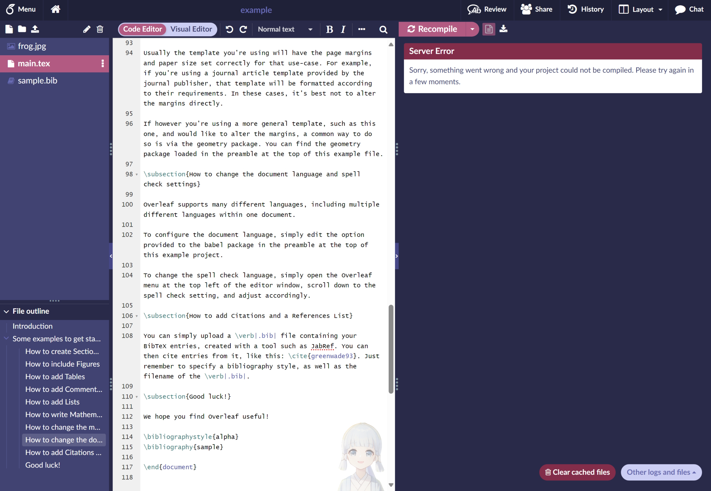This screenshot has height=491, width=711.
Task: Open the Review panel
Action: (x=487, y=9)
